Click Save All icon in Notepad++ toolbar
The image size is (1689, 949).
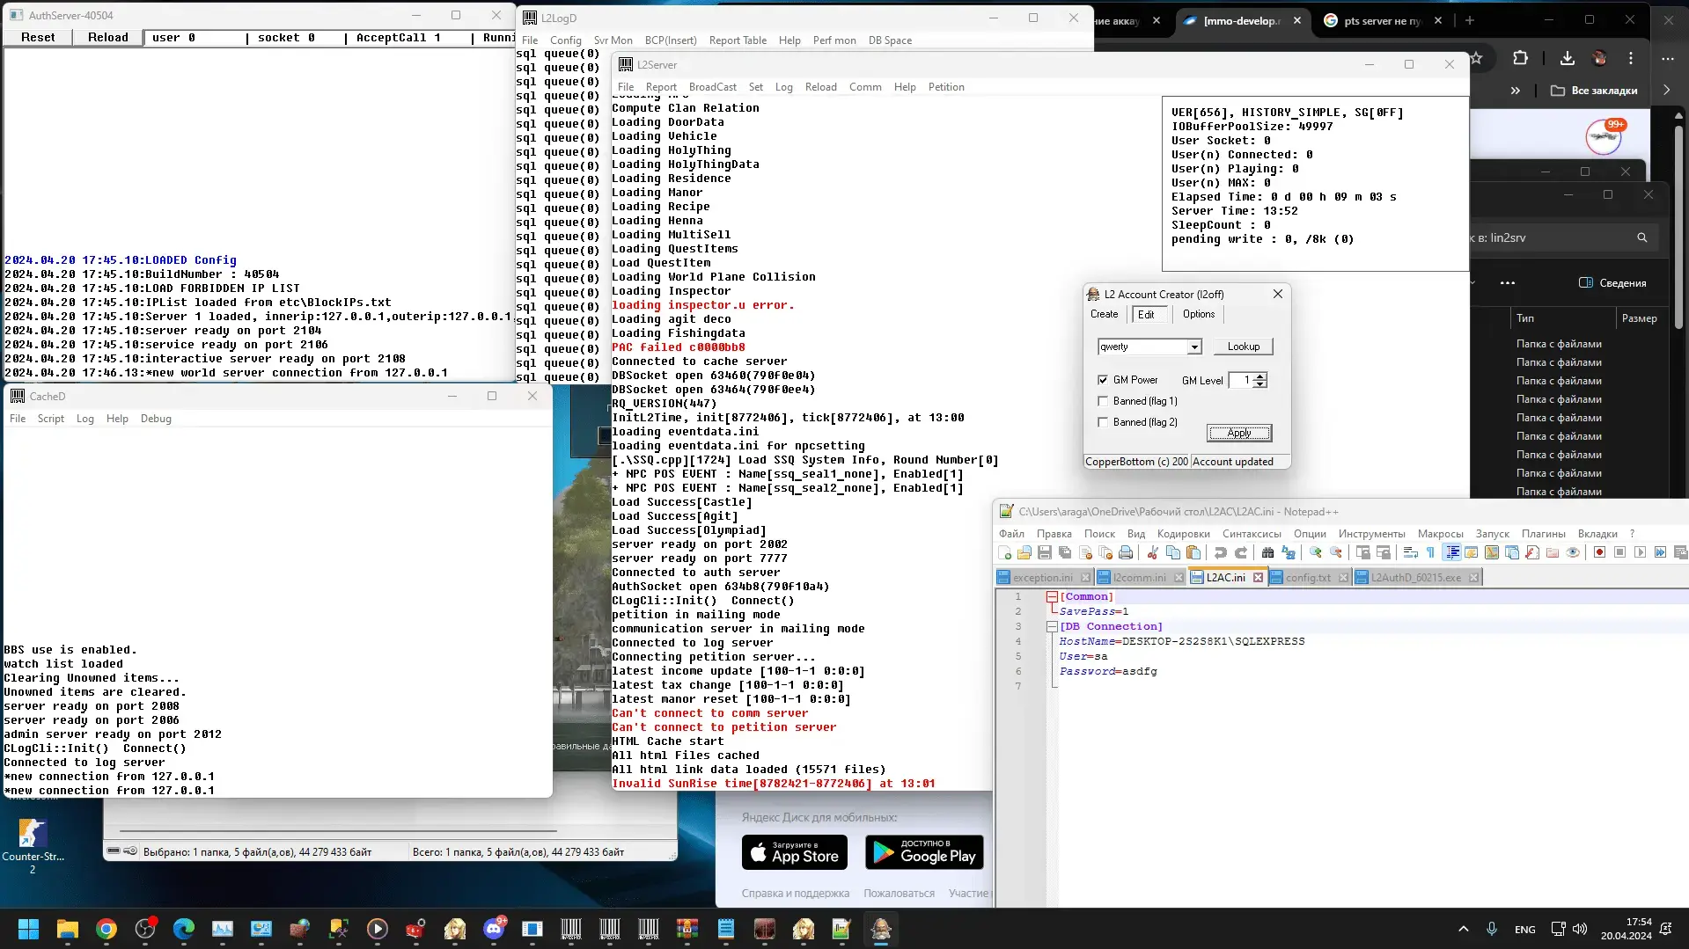click(1065, 552)
